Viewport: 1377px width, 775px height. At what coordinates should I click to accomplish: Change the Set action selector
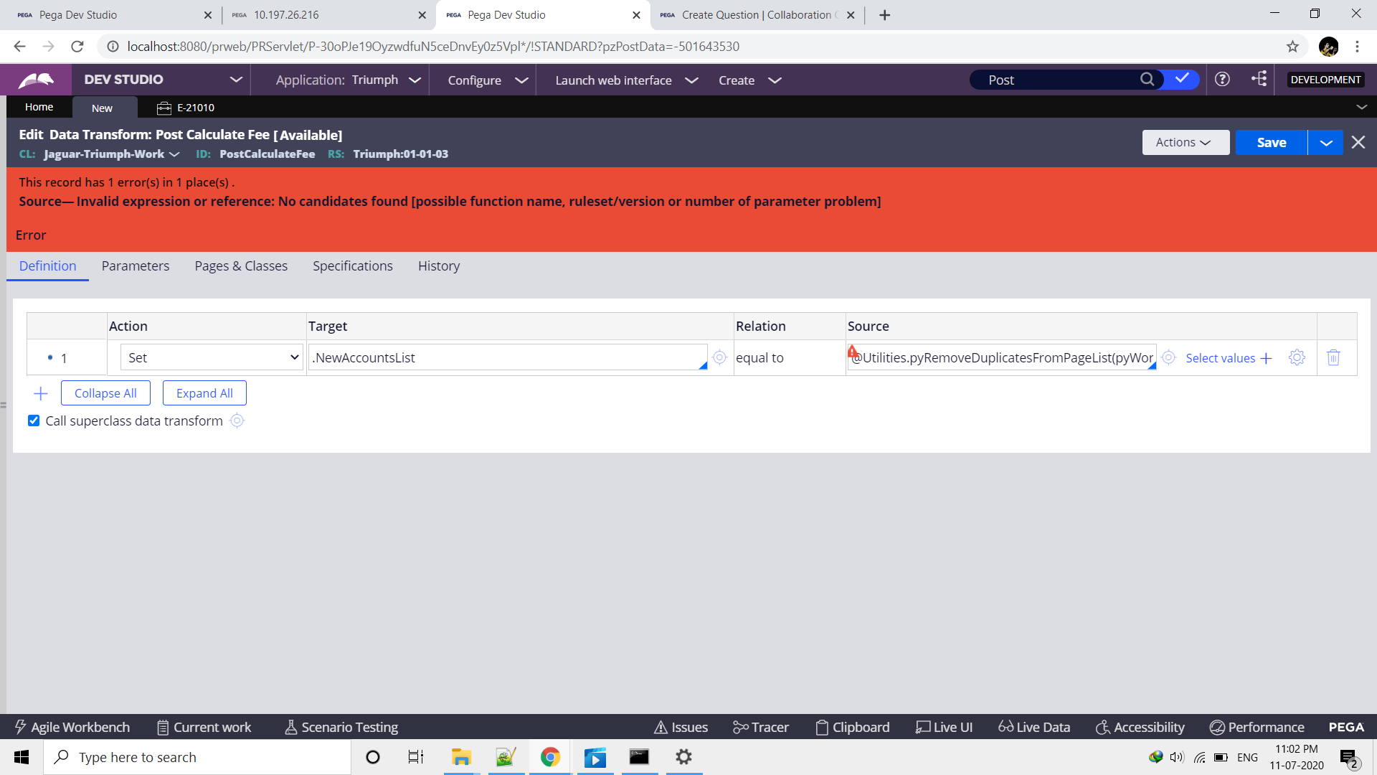[210, 357]
